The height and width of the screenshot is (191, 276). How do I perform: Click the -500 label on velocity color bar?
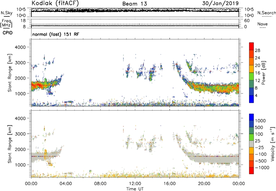(x=260, y=161)
